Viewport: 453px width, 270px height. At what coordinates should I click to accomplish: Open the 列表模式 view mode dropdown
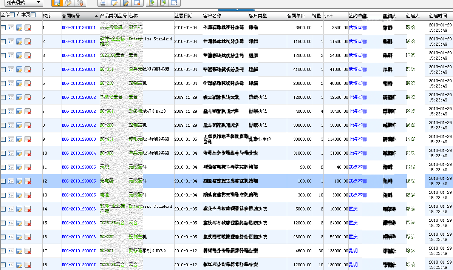pos(24,3)
